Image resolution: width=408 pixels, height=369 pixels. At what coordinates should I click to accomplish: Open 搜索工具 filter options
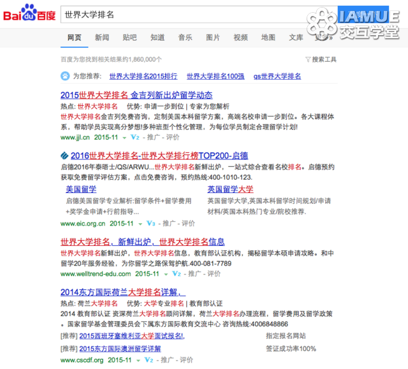click(x=324, y=59)
